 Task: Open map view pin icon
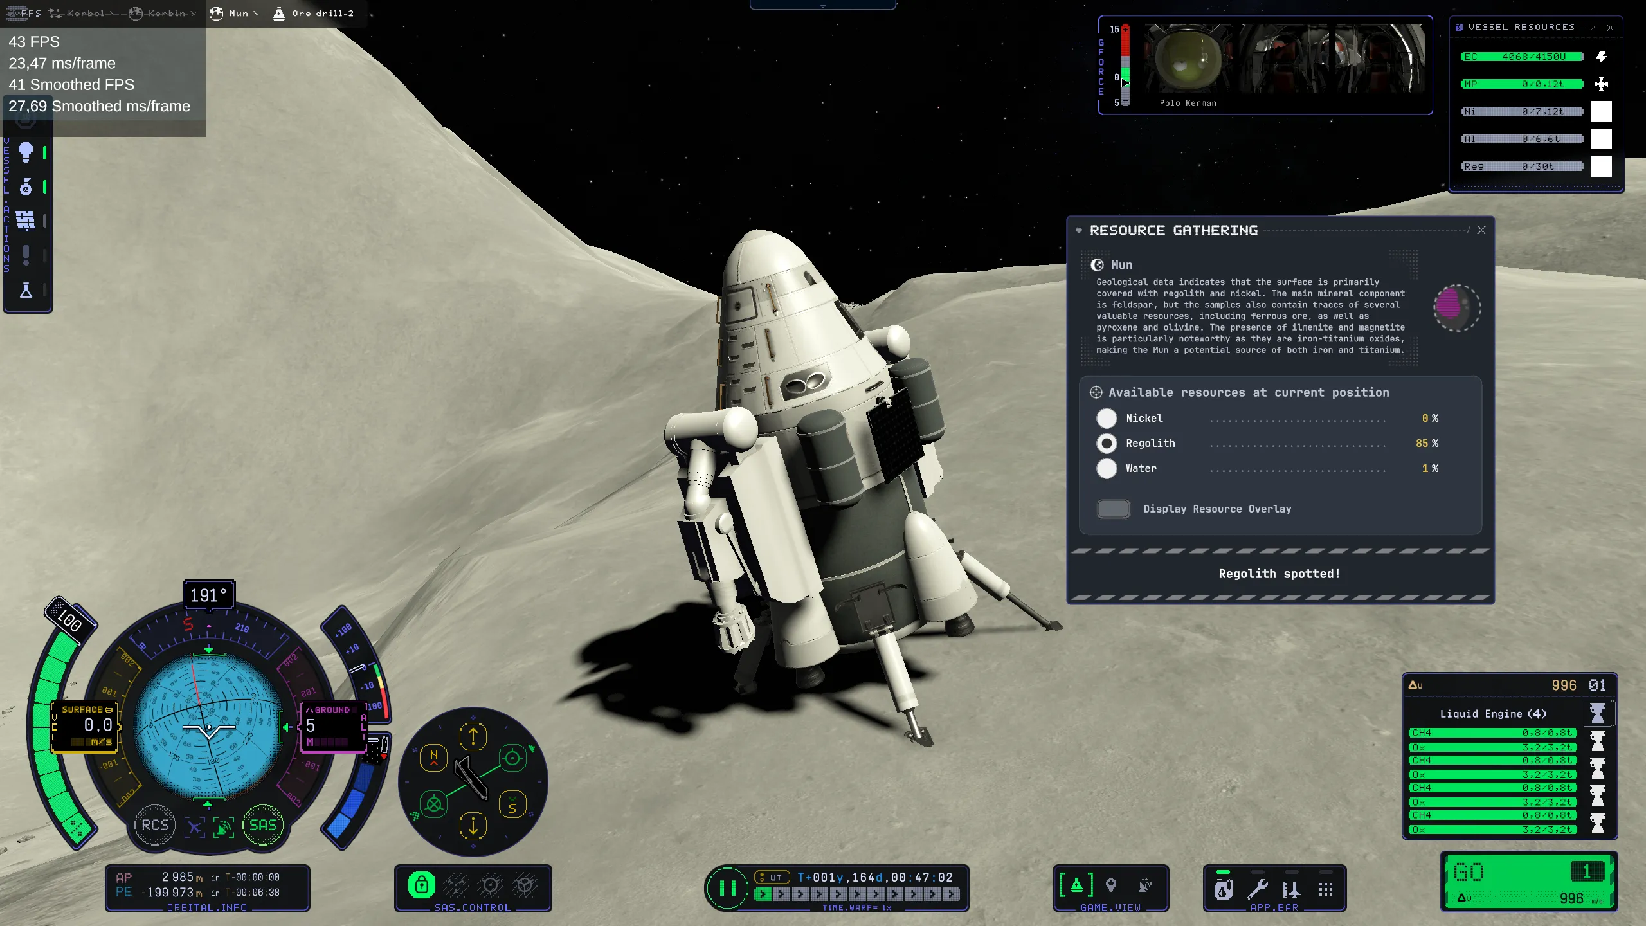click(1110, 885)
